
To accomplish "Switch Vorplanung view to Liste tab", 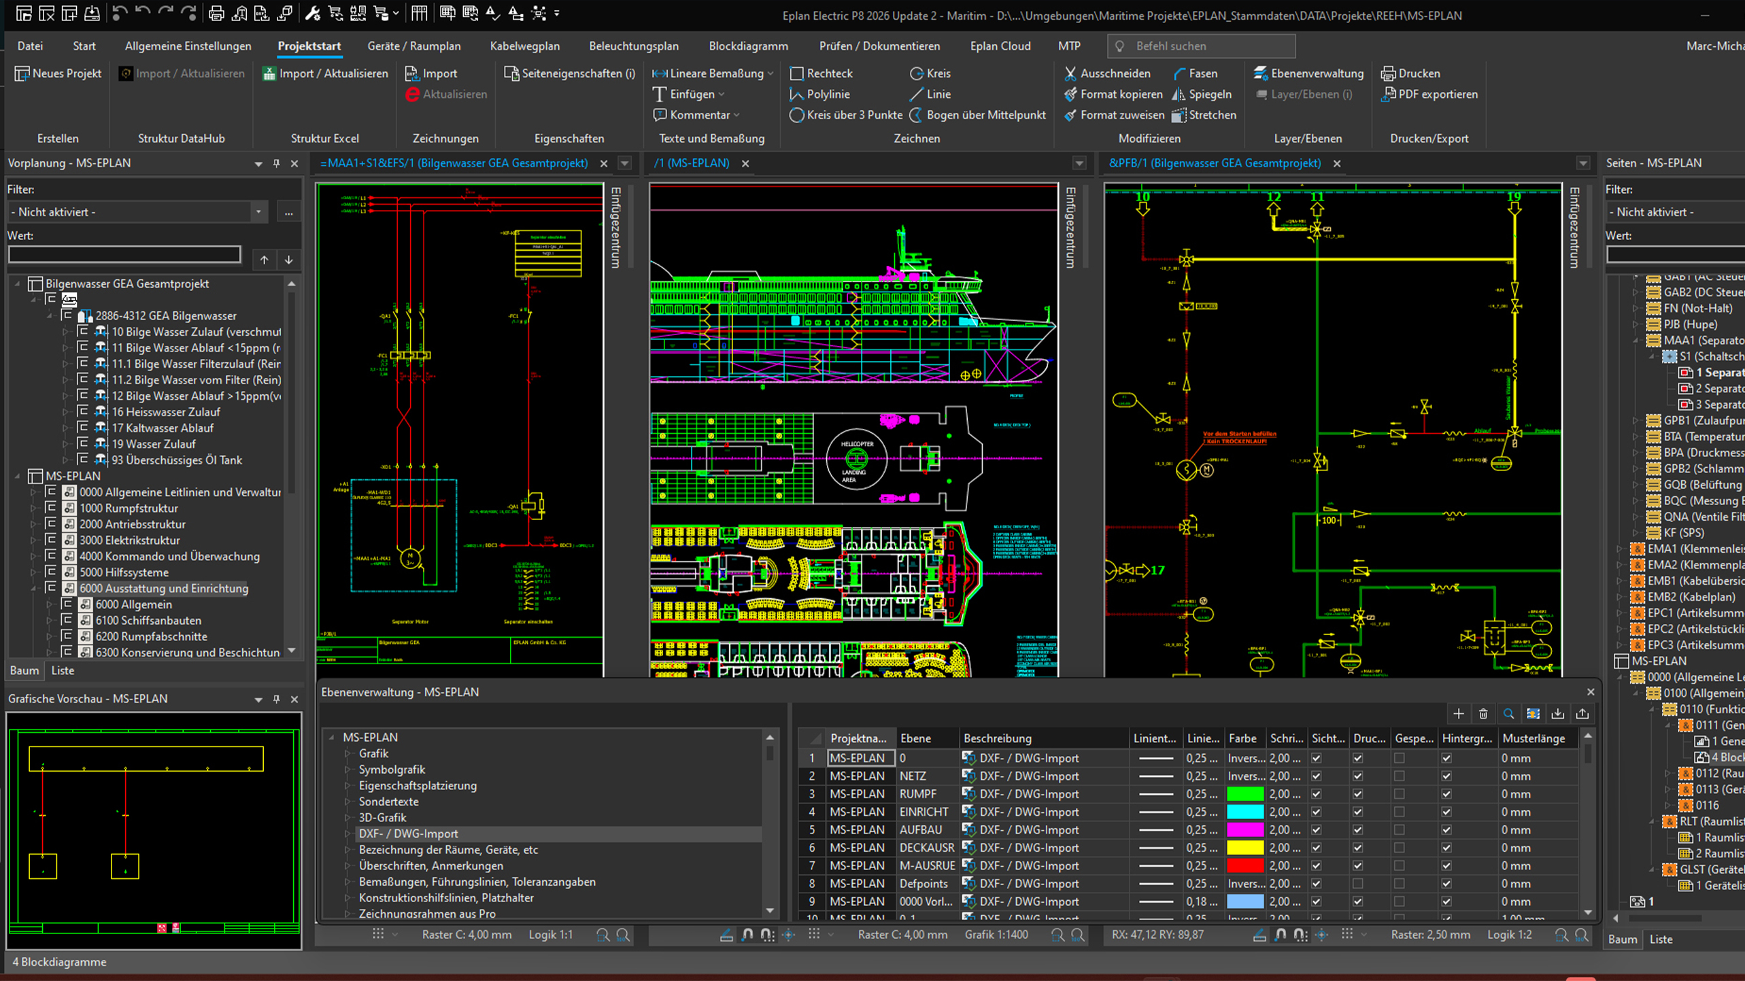I will point(63,670).
